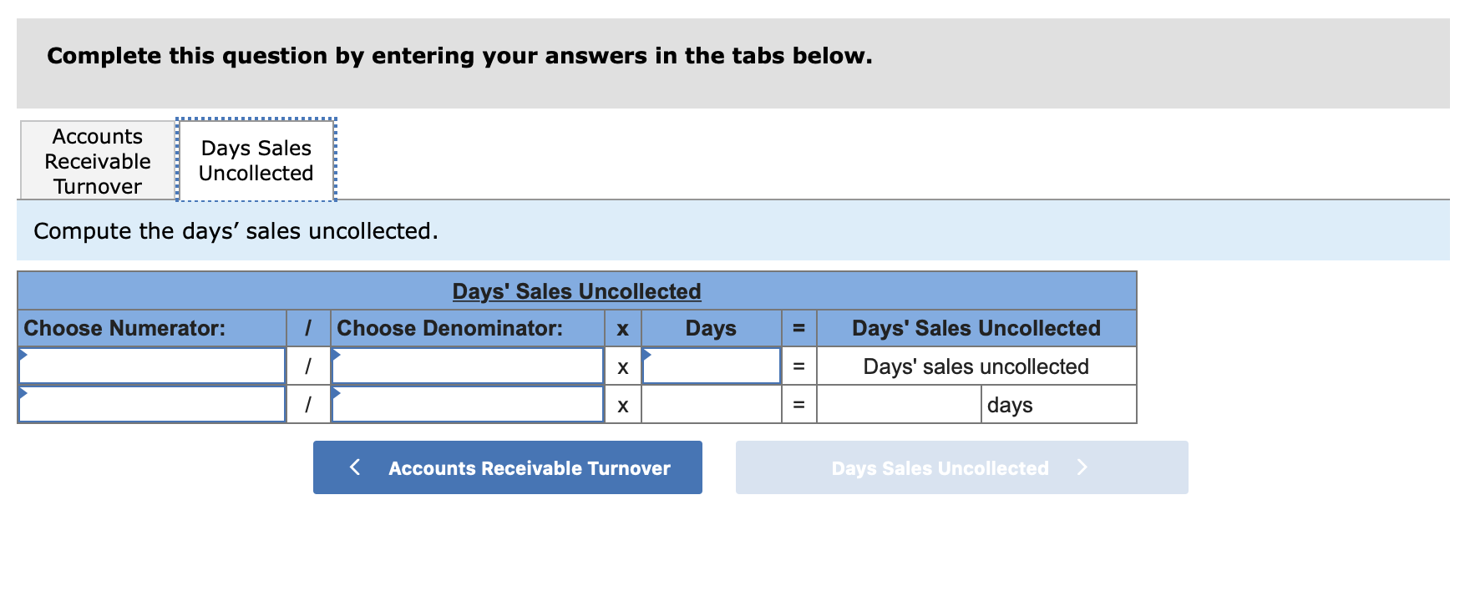Click the empty Days cell in row two
Screen dimensions: 1465x611
tap(711, 404)
